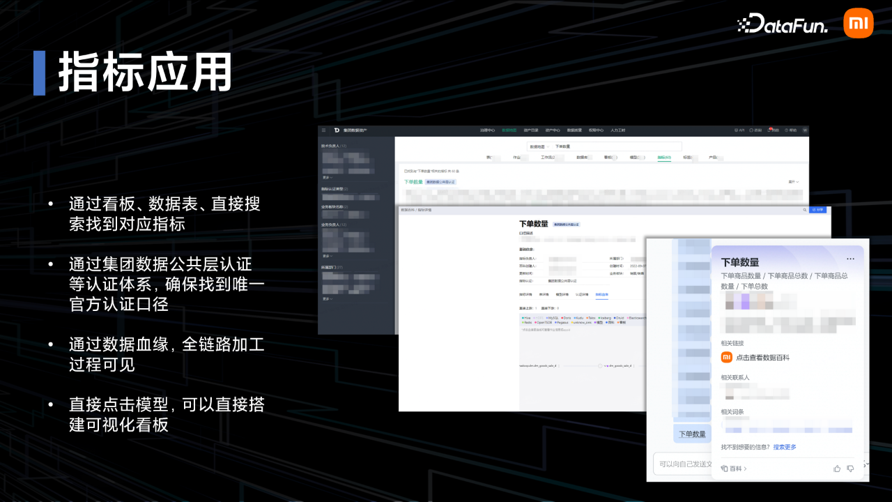This screenshot has width=892, height=502.
Task: Click the DataFun logo
Action: pyautogui.click(x=782, y=25)
